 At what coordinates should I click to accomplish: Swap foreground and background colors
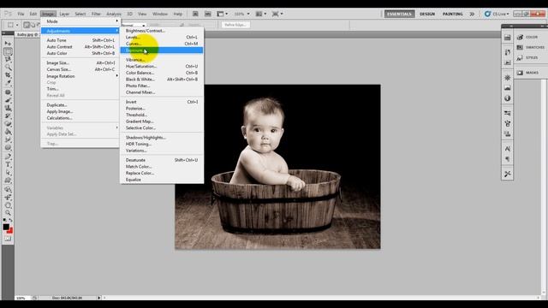(x=10, y=221)
